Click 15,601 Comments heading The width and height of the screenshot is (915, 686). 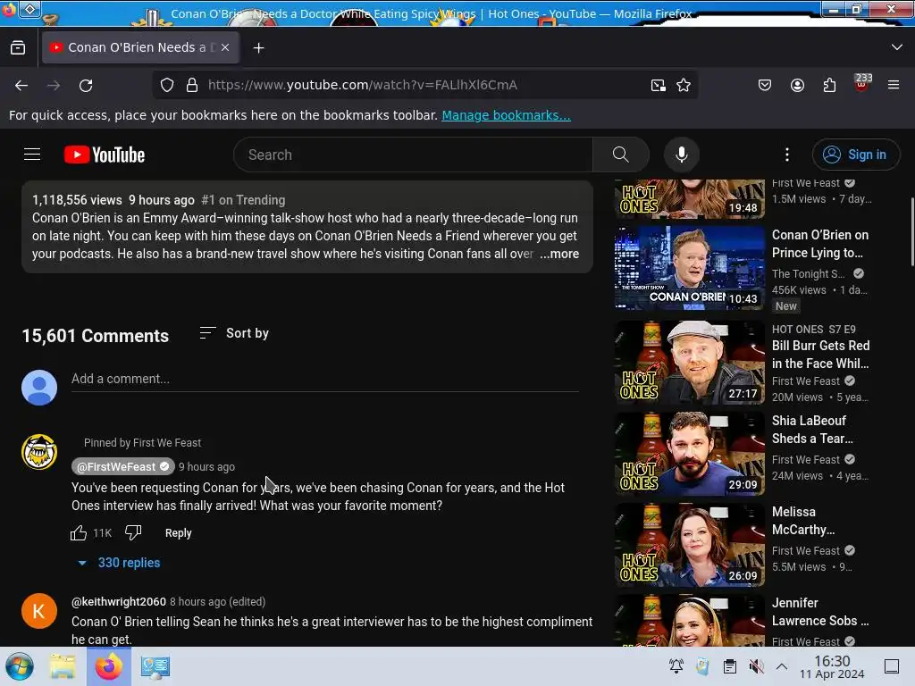[95, 336]
